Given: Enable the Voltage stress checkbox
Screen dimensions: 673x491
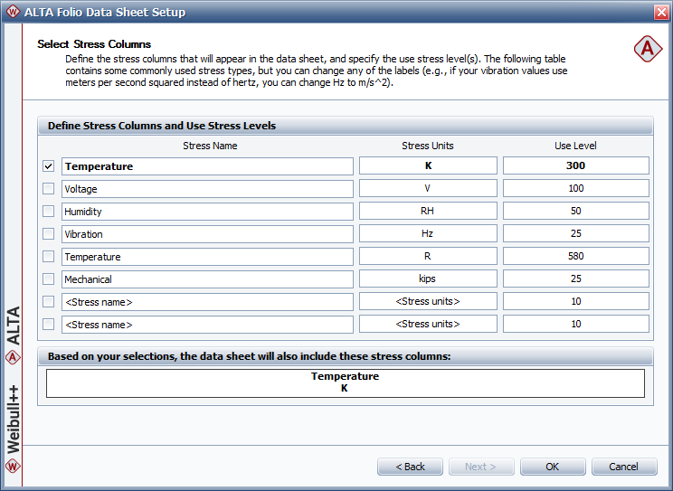Looking at the screenshot, I should [49, 189].
